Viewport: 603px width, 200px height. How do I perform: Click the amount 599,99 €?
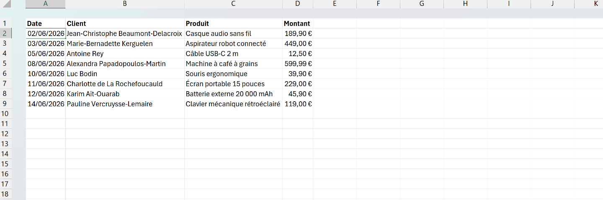tap(298, 64)
